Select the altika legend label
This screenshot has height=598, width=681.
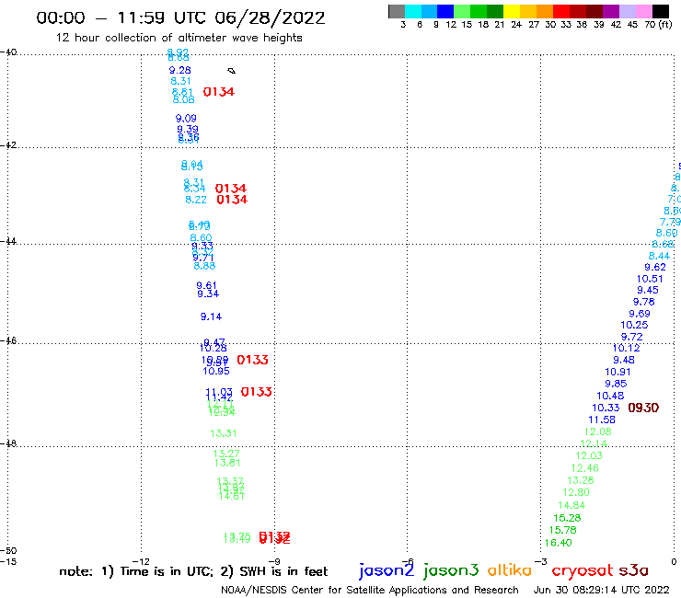tap(510, 569)
